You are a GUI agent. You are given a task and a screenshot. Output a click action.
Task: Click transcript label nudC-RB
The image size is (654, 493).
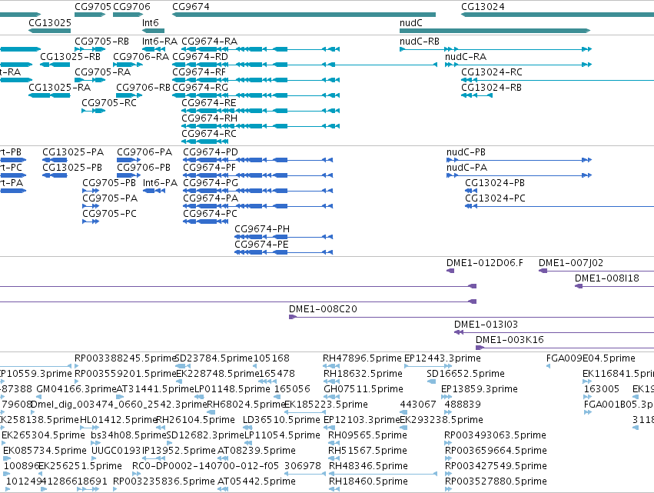coord(419,42)
